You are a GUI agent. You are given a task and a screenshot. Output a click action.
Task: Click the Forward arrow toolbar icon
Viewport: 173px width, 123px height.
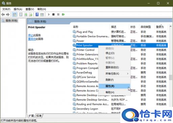pos(8,14)
